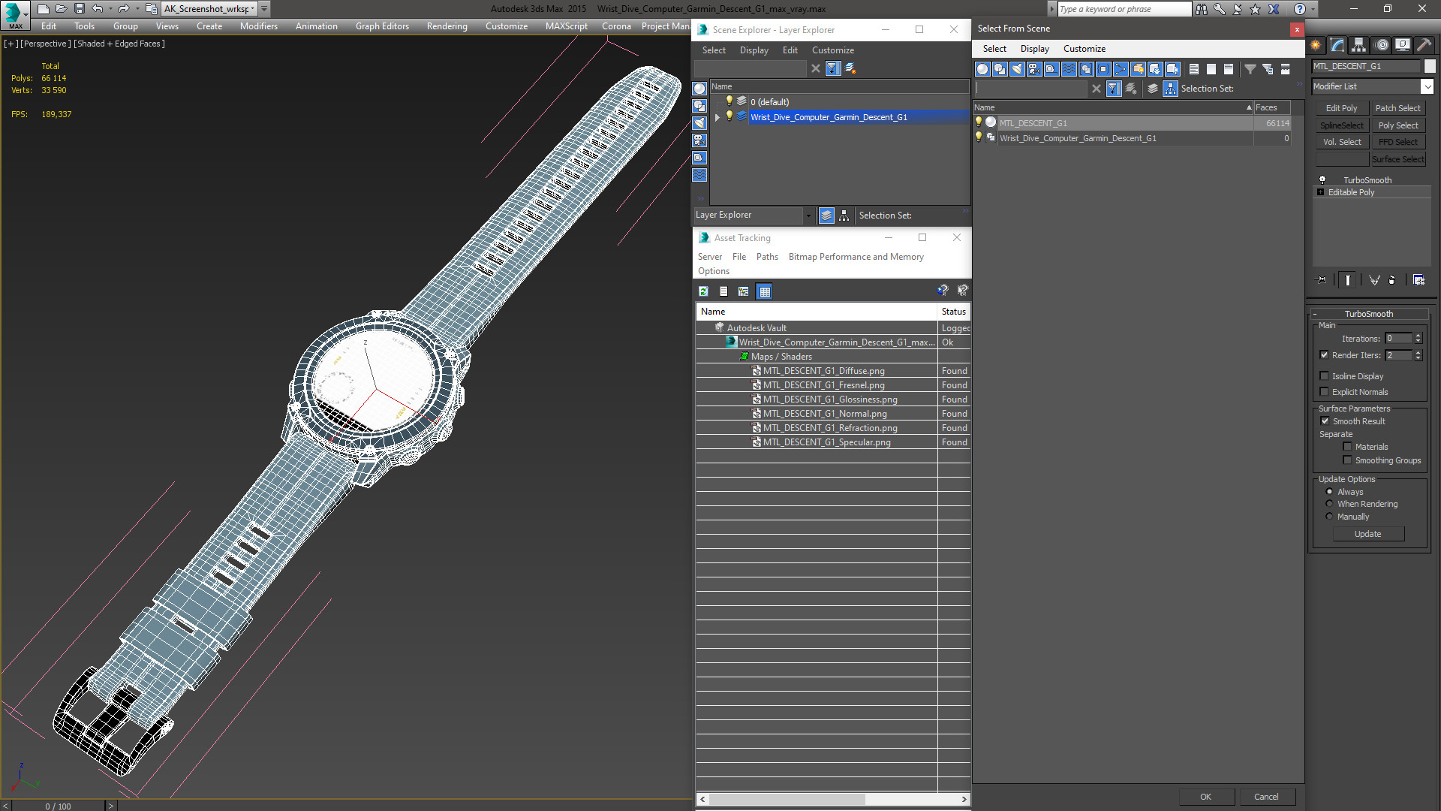Click Tree View icon in Asset Tracking toolbar
The width and height of the screenshot is (1441, 811).
(x=743, y=291)
